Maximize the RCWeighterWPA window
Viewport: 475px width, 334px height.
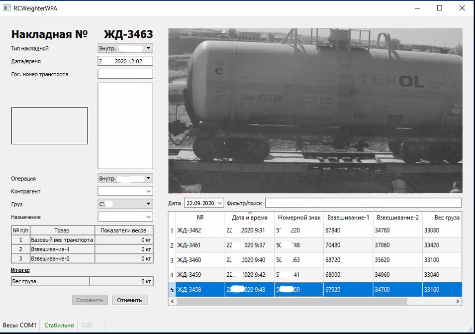tap(439, 8)
